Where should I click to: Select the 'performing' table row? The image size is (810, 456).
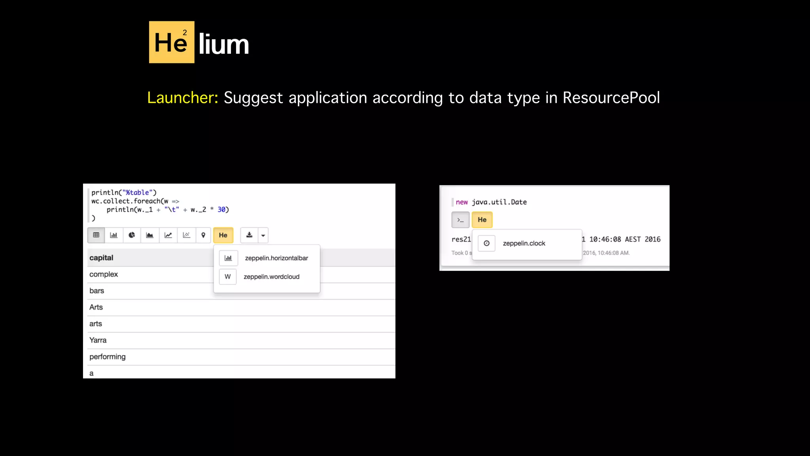click(241, 357)
